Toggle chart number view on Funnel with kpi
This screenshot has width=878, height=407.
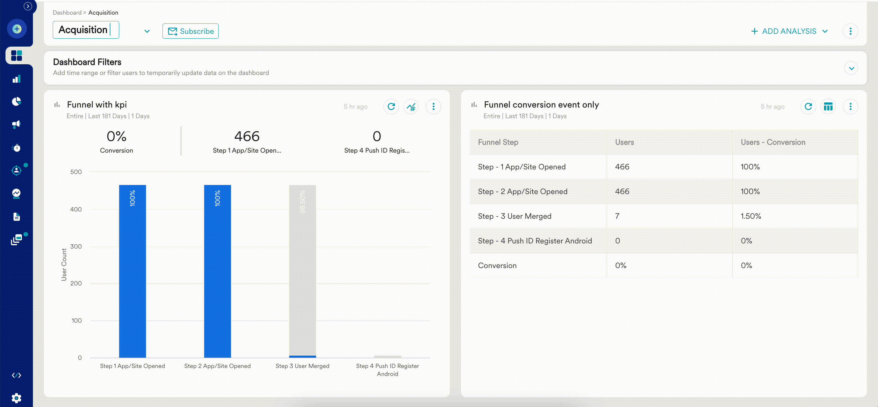pyautogui.click(x=411, y=107)
